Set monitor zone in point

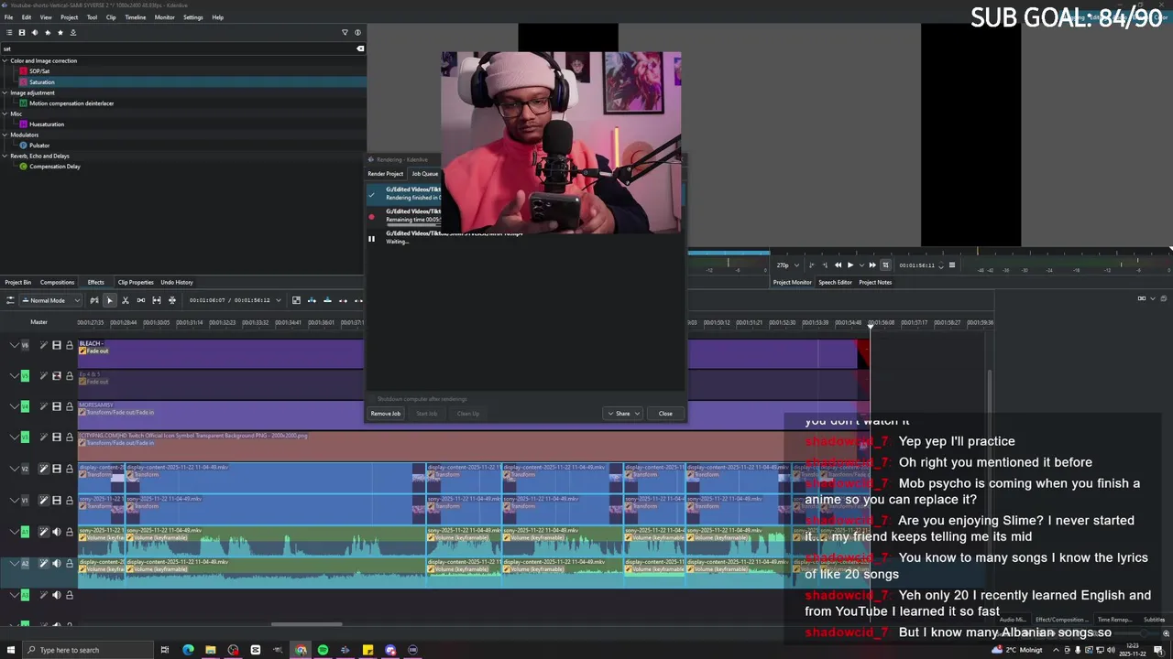coord(811,265)
